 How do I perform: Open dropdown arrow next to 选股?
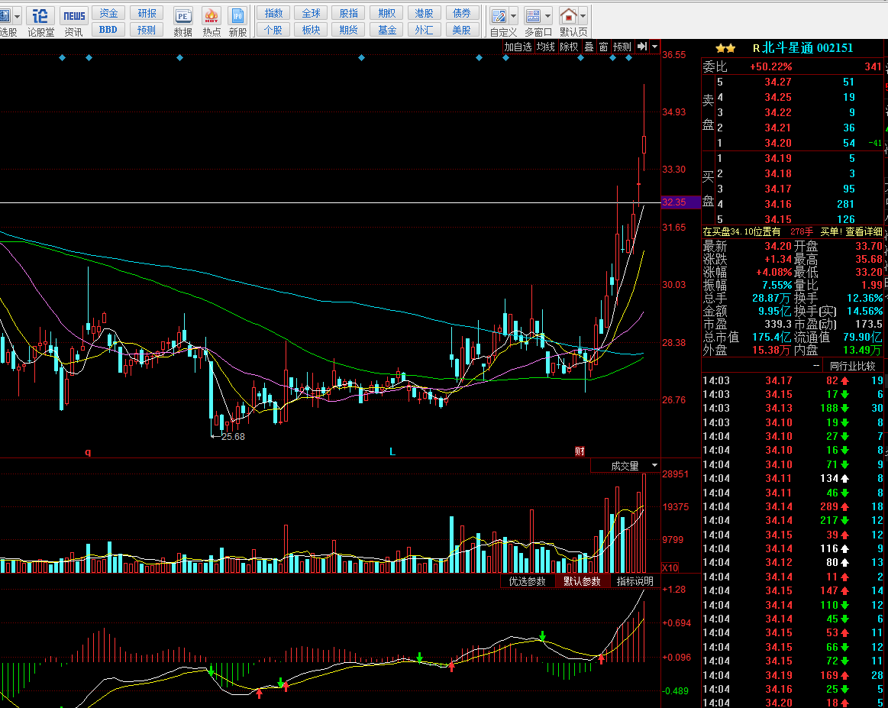click(x=17, y=16)
